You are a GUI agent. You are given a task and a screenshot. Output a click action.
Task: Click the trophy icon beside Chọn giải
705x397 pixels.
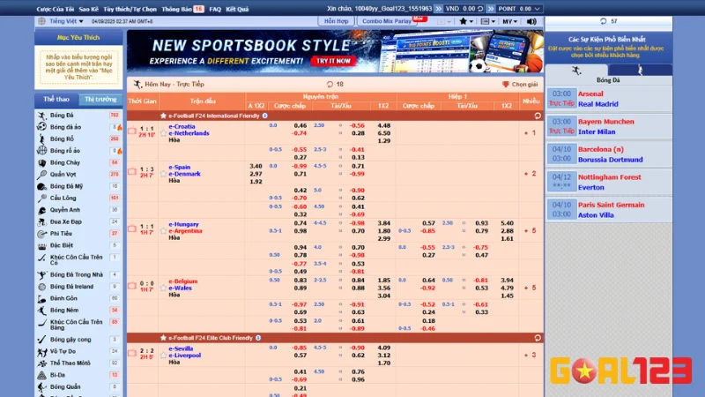tap(506, 85)
